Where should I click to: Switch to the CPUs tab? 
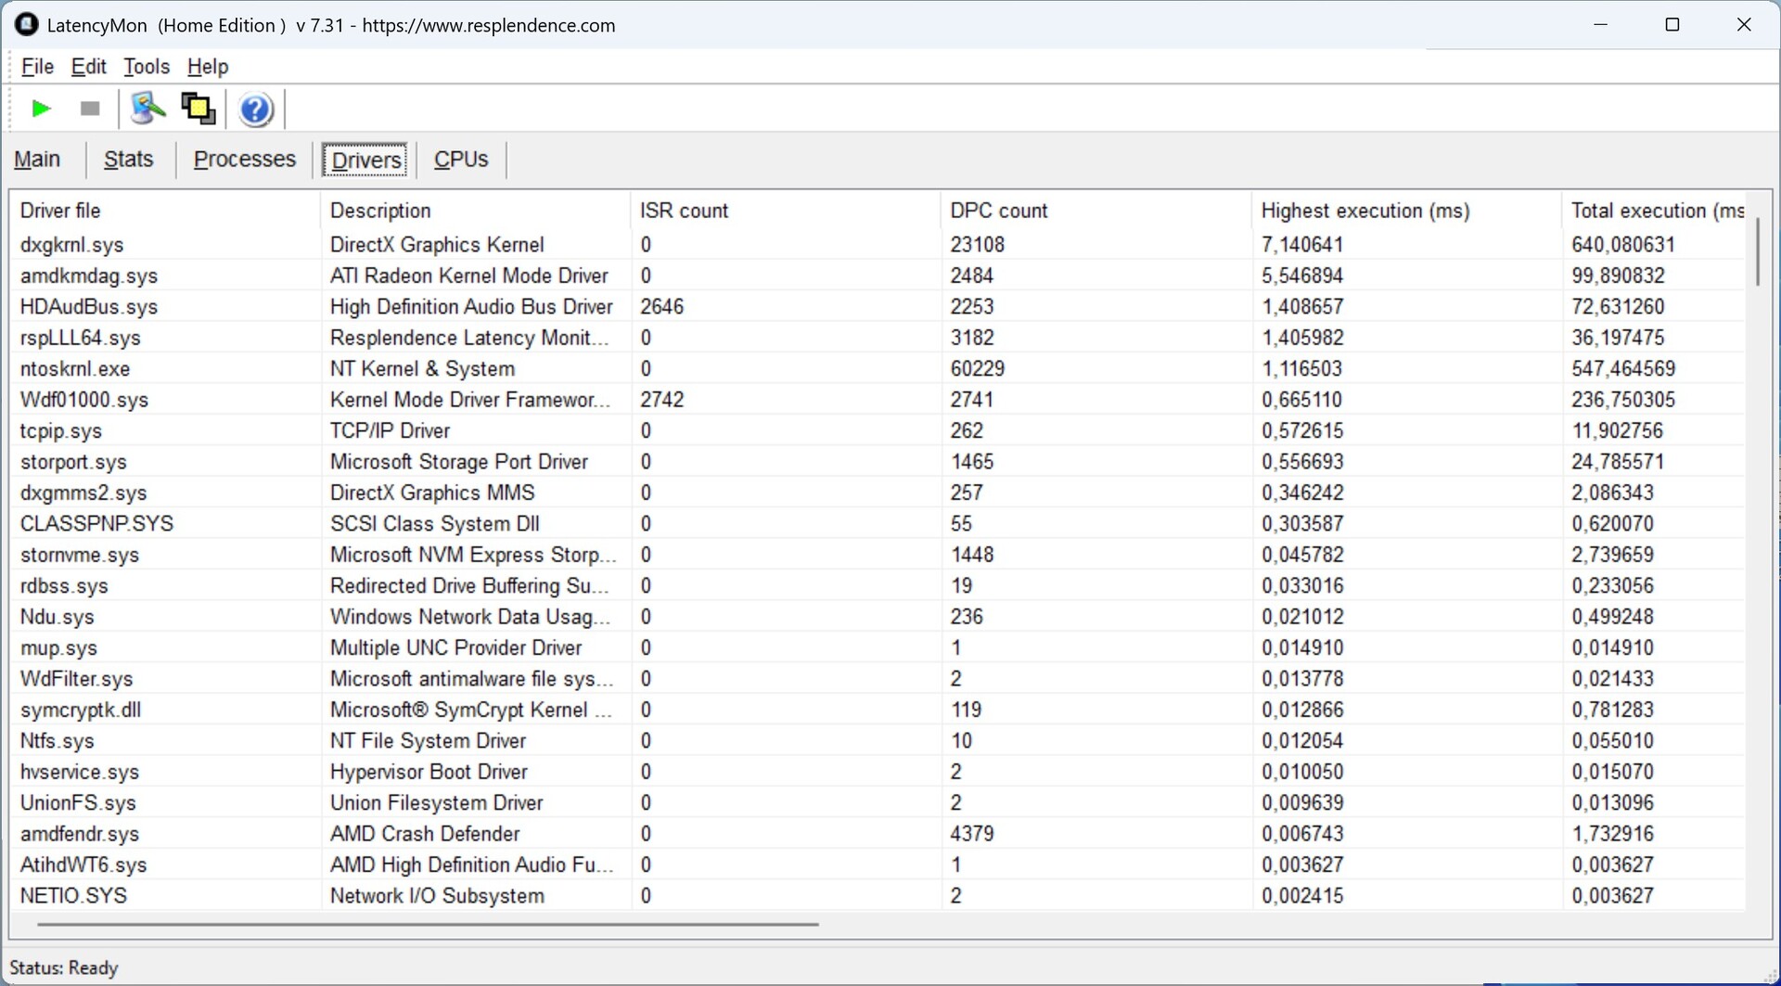460,160
